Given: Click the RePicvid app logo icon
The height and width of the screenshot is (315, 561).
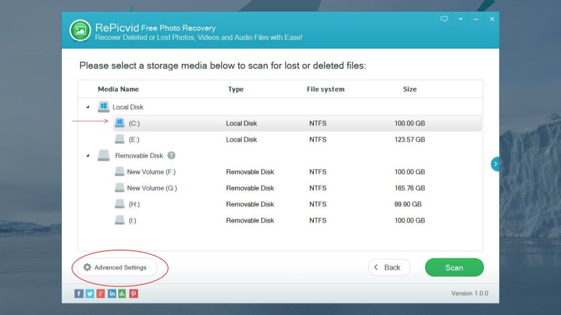Looking at the screenshot, I should (x=80, y=31).
